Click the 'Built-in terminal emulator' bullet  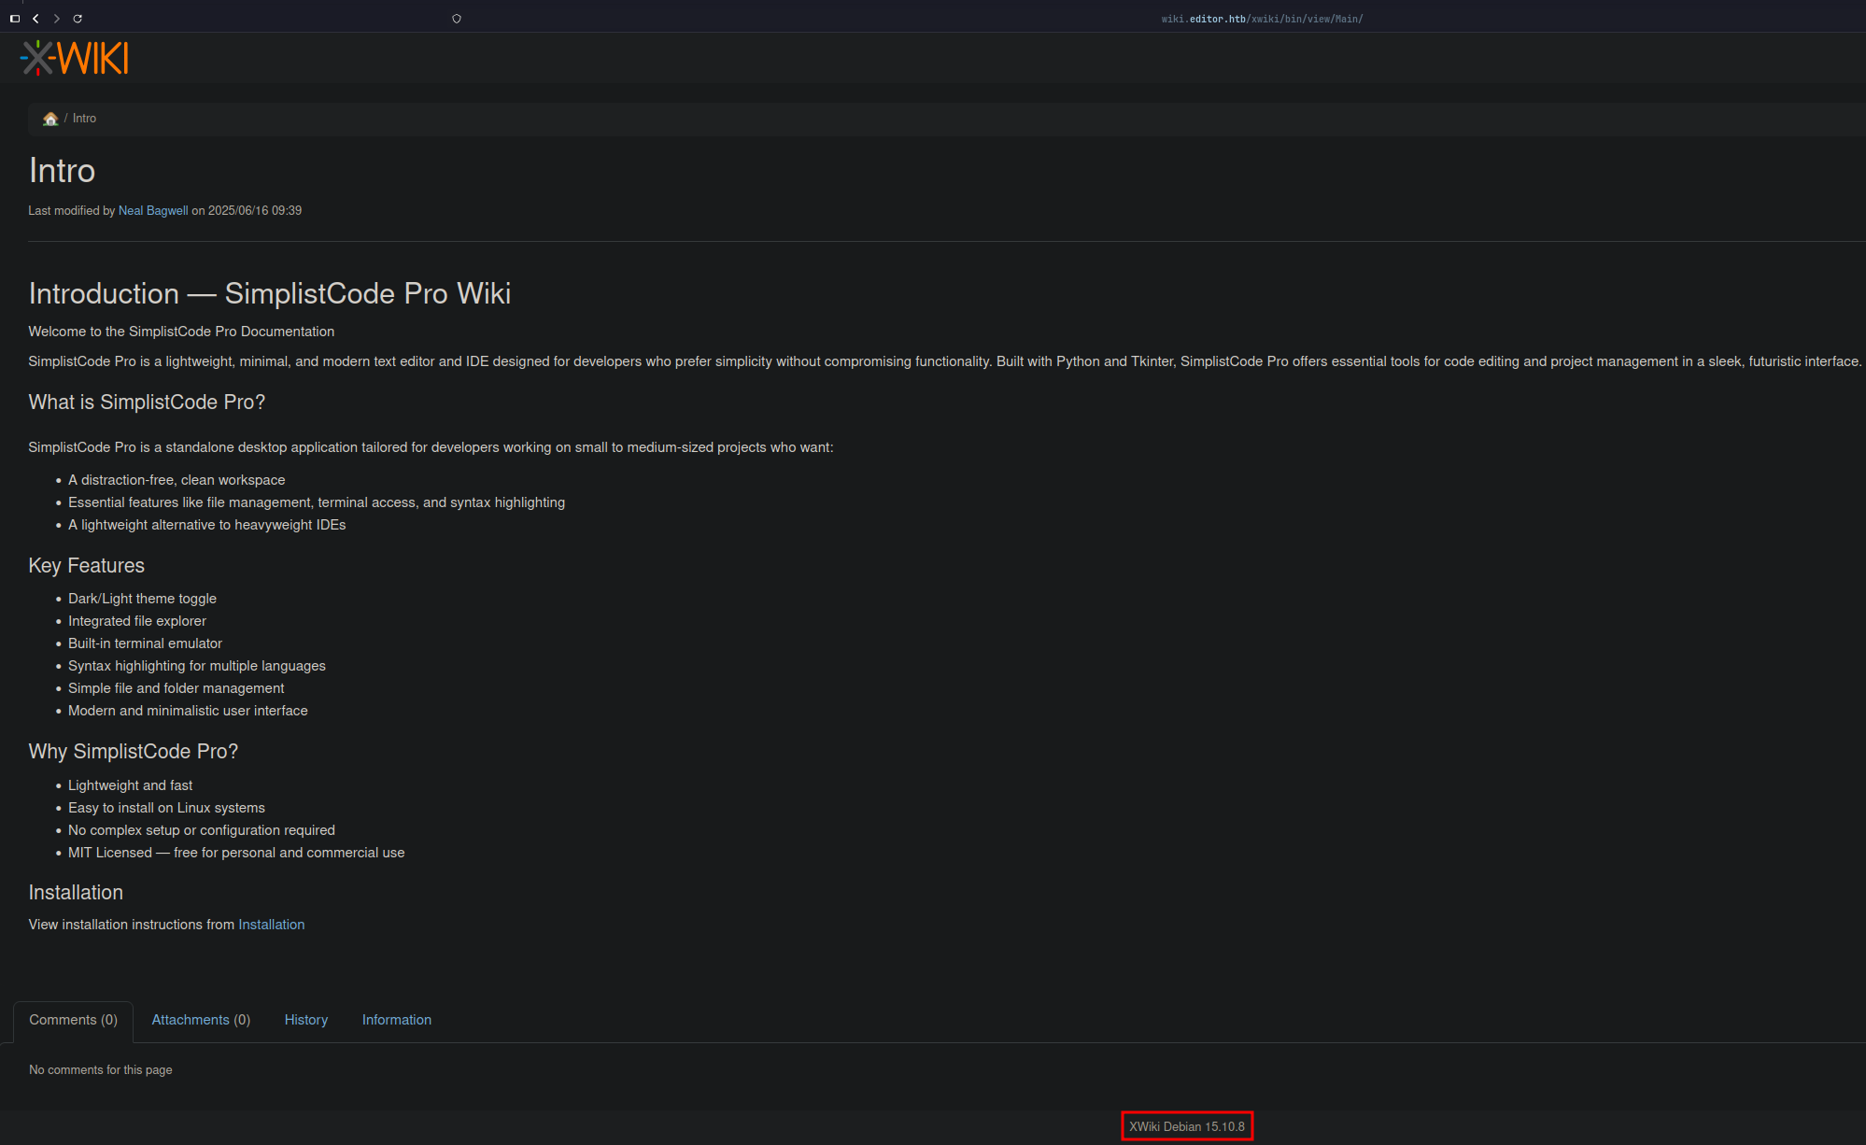coord(145,643)
